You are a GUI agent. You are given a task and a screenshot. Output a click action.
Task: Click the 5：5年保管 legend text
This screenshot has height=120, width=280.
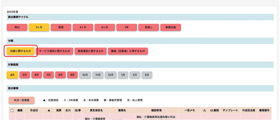[x=71, y=100]
